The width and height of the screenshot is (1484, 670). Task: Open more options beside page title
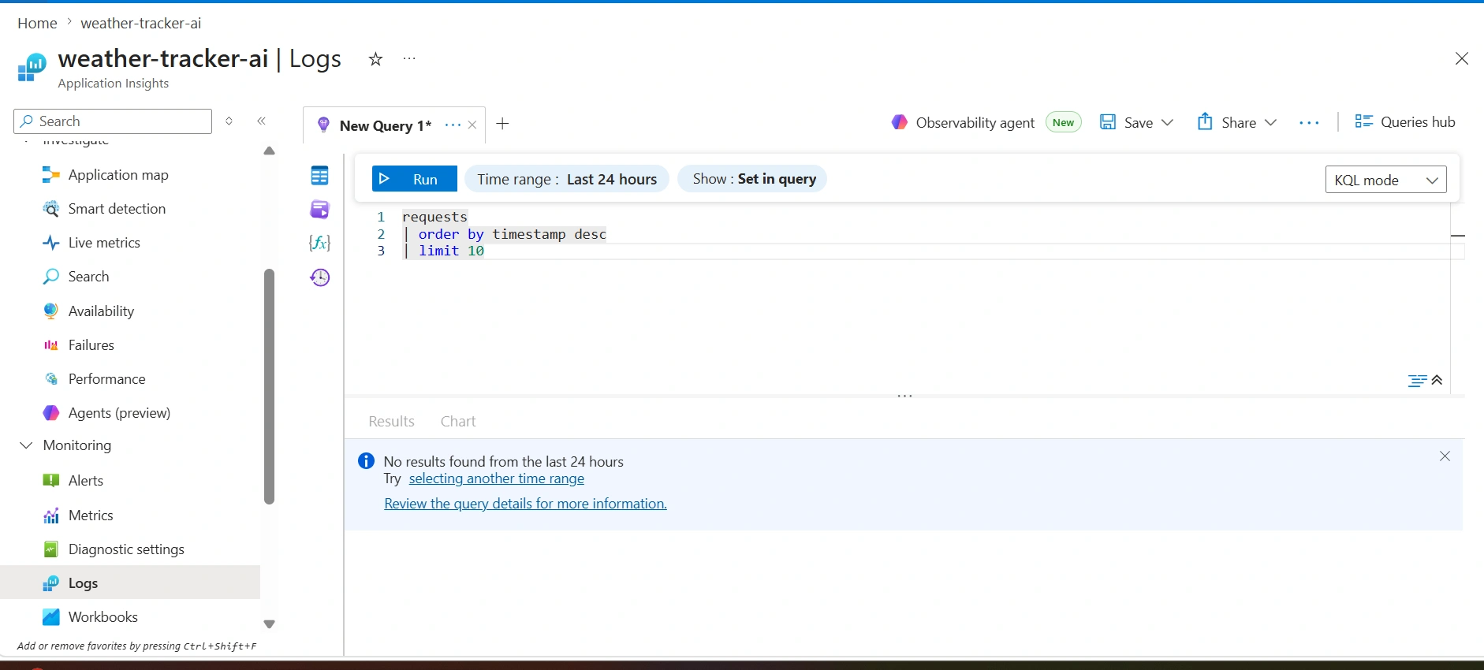tap(409, 58)
